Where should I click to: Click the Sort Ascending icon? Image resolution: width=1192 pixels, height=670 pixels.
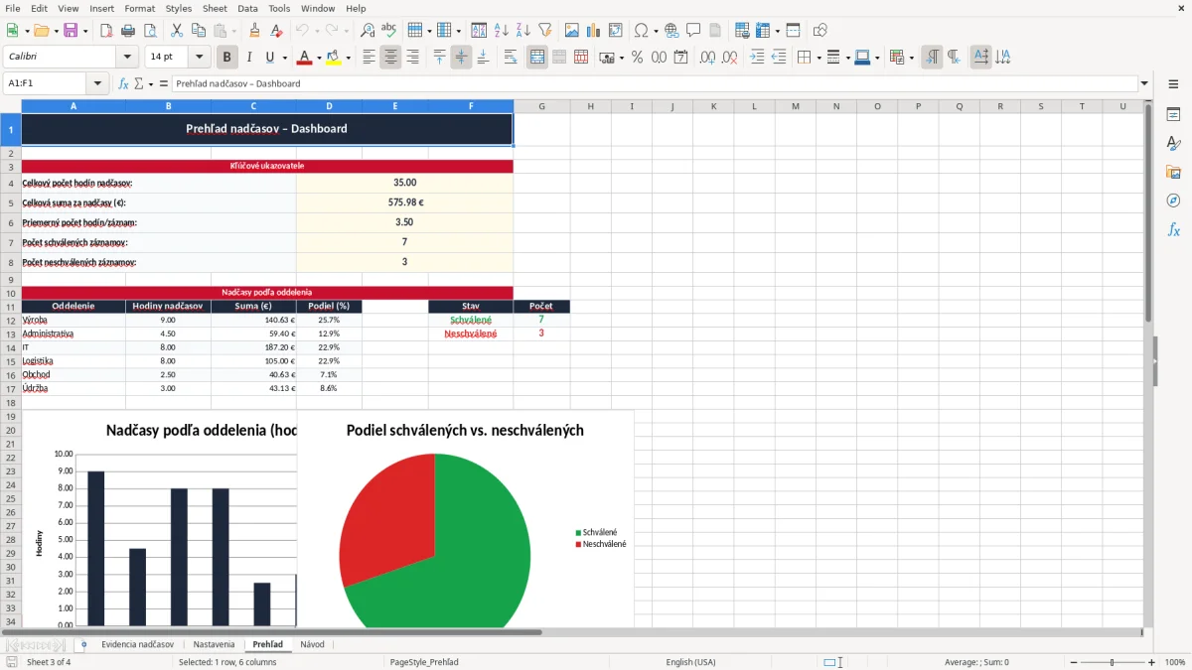click(x=502, y=31)
